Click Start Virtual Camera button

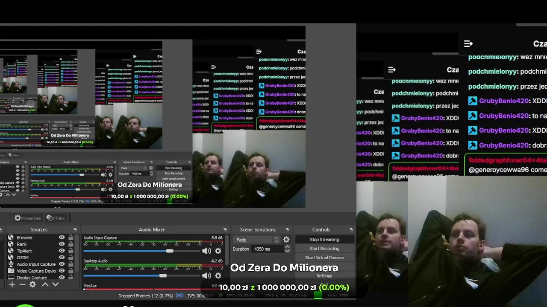[324, 258]
